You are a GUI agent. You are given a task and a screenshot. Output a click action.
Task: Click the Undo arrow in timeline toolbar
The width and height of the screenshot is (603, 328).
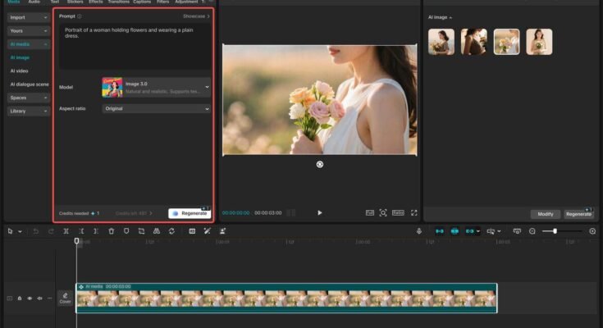(x=36, y=231)
